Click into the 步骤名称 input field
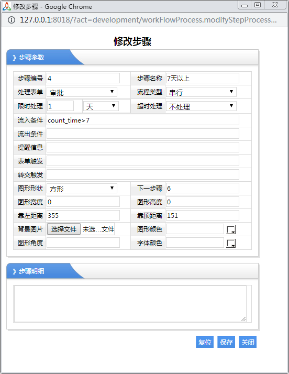Image resolution: width=289 pixels, height=374 pixels. pyautogui.click(x=203, y=78)
